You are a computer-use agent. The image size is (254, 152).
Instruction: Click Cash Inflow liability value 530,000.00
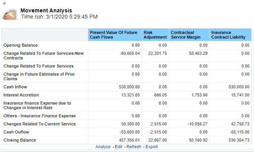(x=239, y=87)
